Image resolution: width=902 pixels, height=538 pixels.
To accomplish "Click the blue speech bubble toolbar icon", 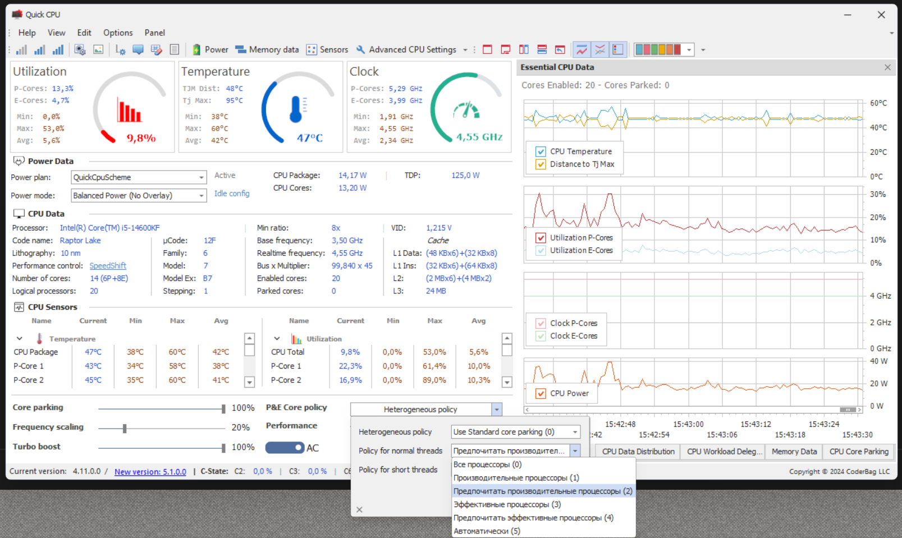I will [x=138, y=50].
